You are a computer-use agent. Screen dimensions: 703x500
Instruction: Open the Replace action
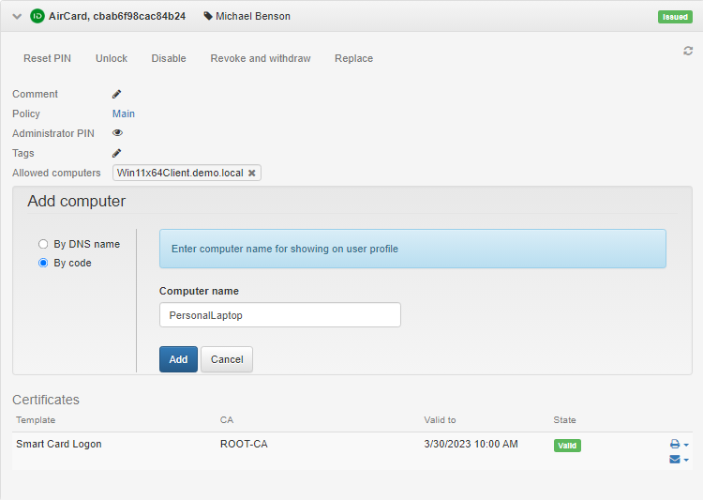[x=353, y=58]
